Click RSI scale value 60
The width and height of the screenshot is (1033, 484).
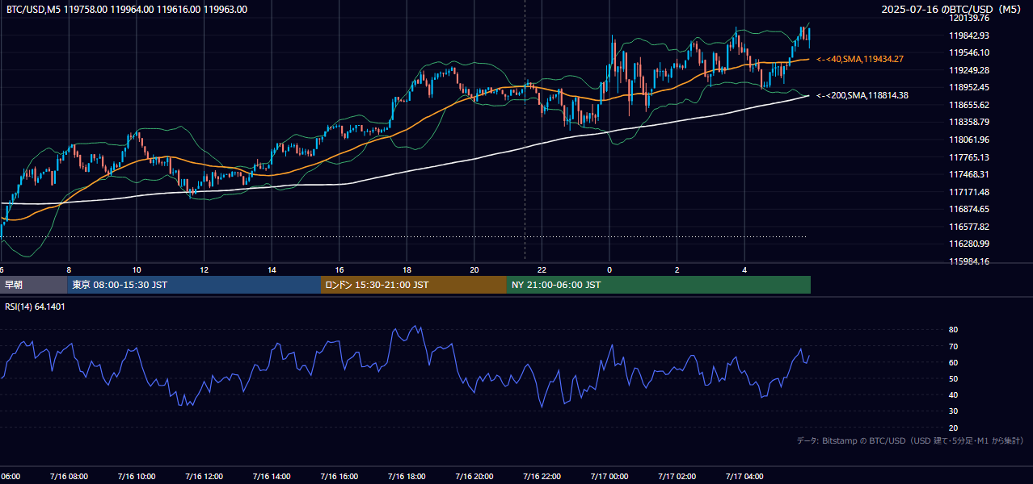[953, 362]
